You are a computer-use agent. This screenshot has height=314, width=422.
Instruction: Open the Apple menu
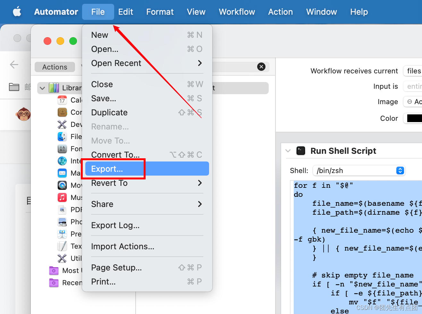17,12
